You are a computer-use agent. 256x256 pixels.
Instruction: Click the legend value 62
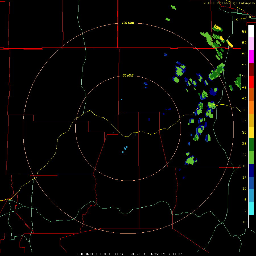pyautogui.click(x=244, y=43)
